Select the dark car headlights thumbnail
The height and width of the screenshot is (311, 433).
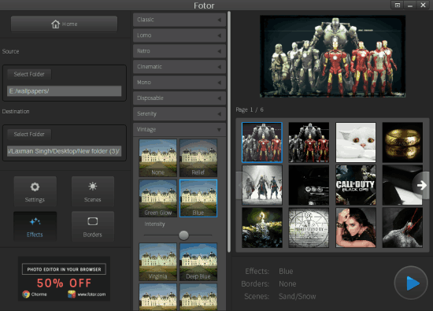coord(309,185)
